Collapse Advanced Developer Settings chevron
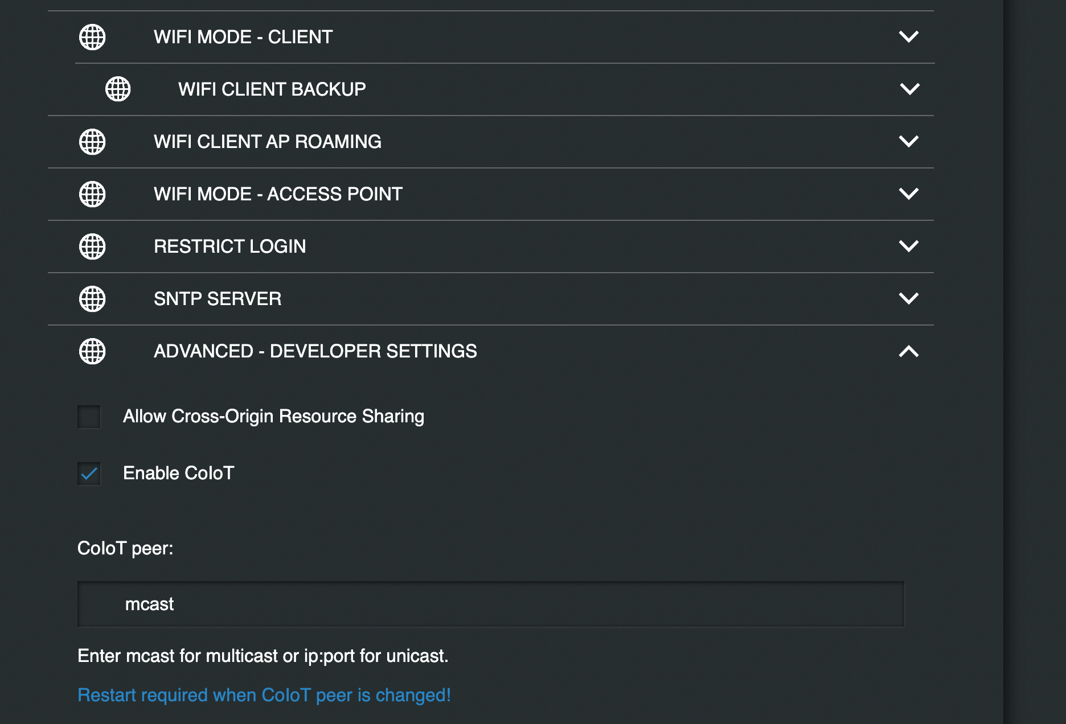Screen dimensions: 1066x724 pos(908,352)
